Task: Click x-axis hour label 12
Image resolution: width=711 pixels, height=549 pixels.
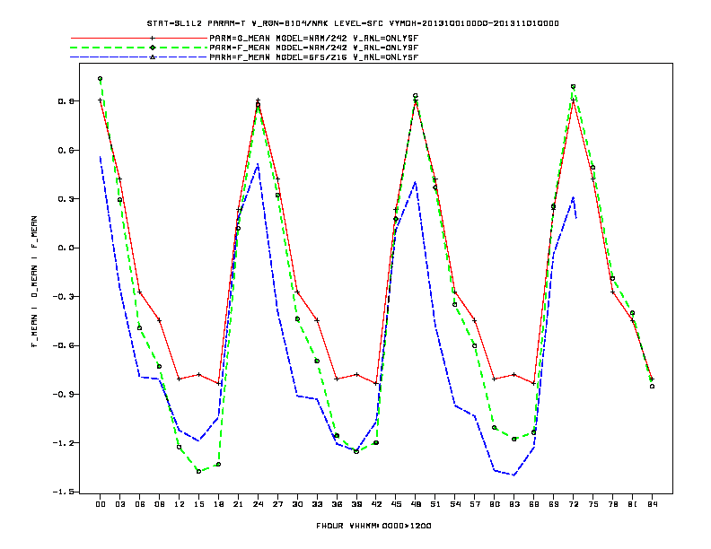Action: [x=180, y=504]
